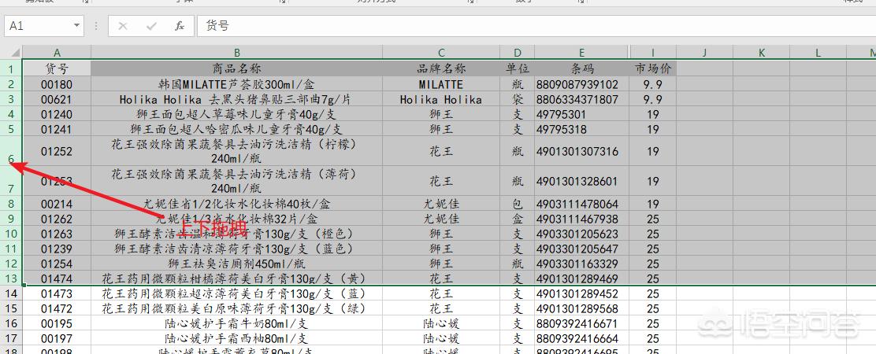This screenshot has height=354, width=876.
Task: Click item number cell 00195
Action: tap(57, 323)
